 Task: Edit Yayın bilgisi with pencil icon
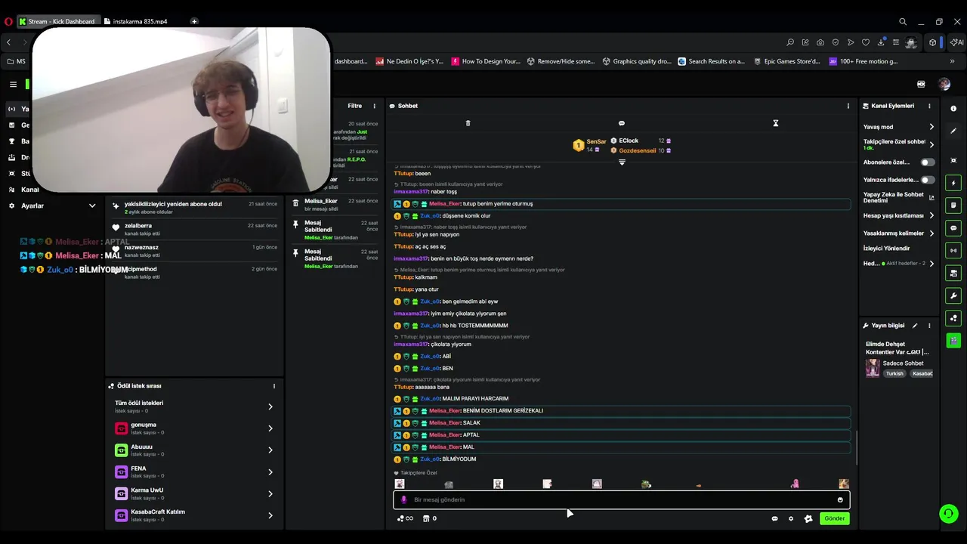click(x=915, y=326)
